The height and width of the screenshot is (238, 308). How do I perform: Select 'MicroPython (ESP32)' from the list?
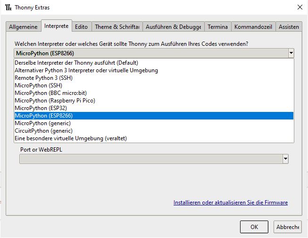tap(154, 108)
